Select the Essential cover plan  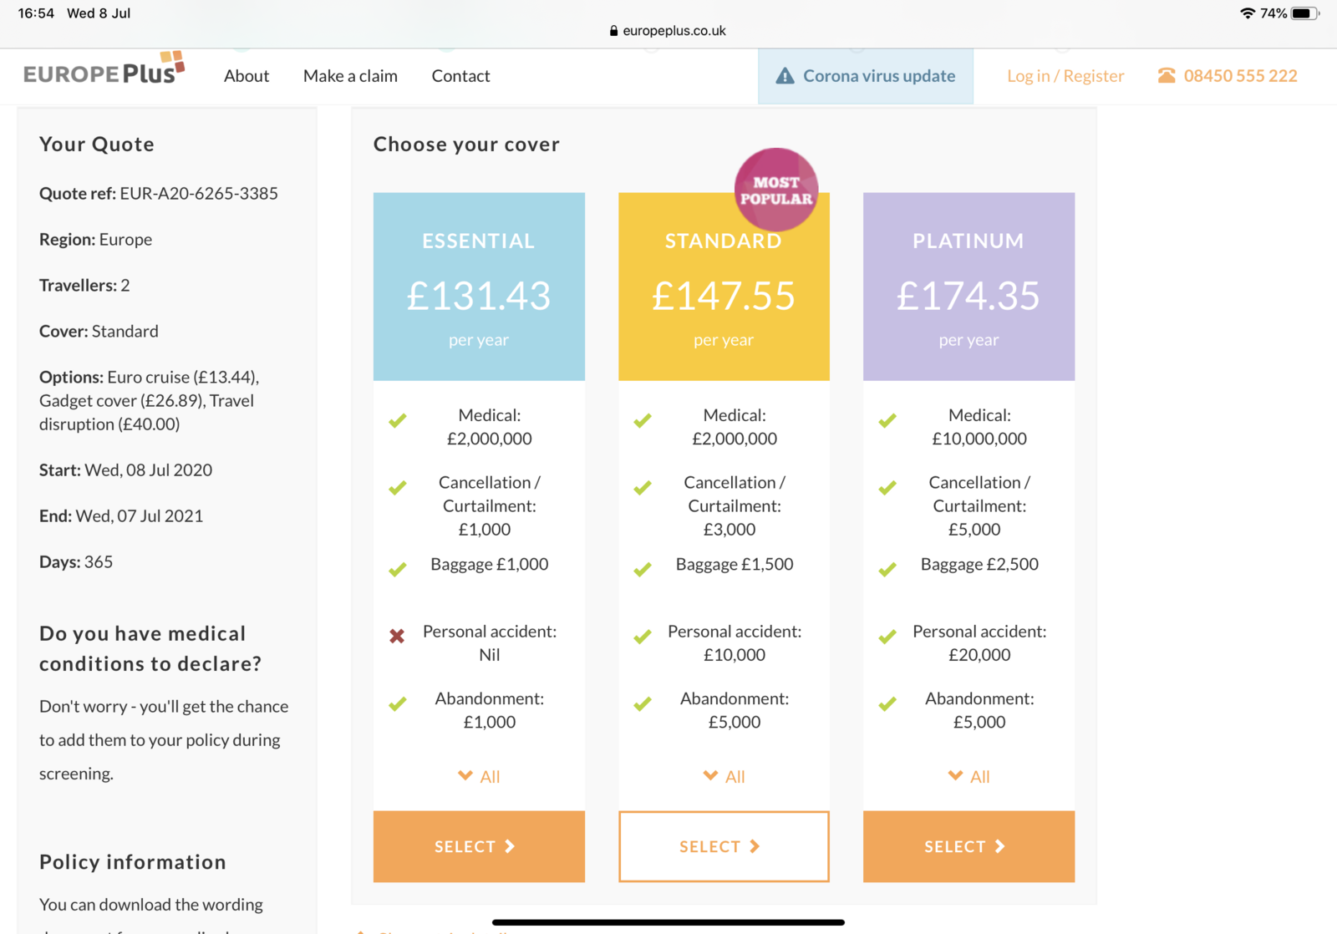(x=479, y=846)
